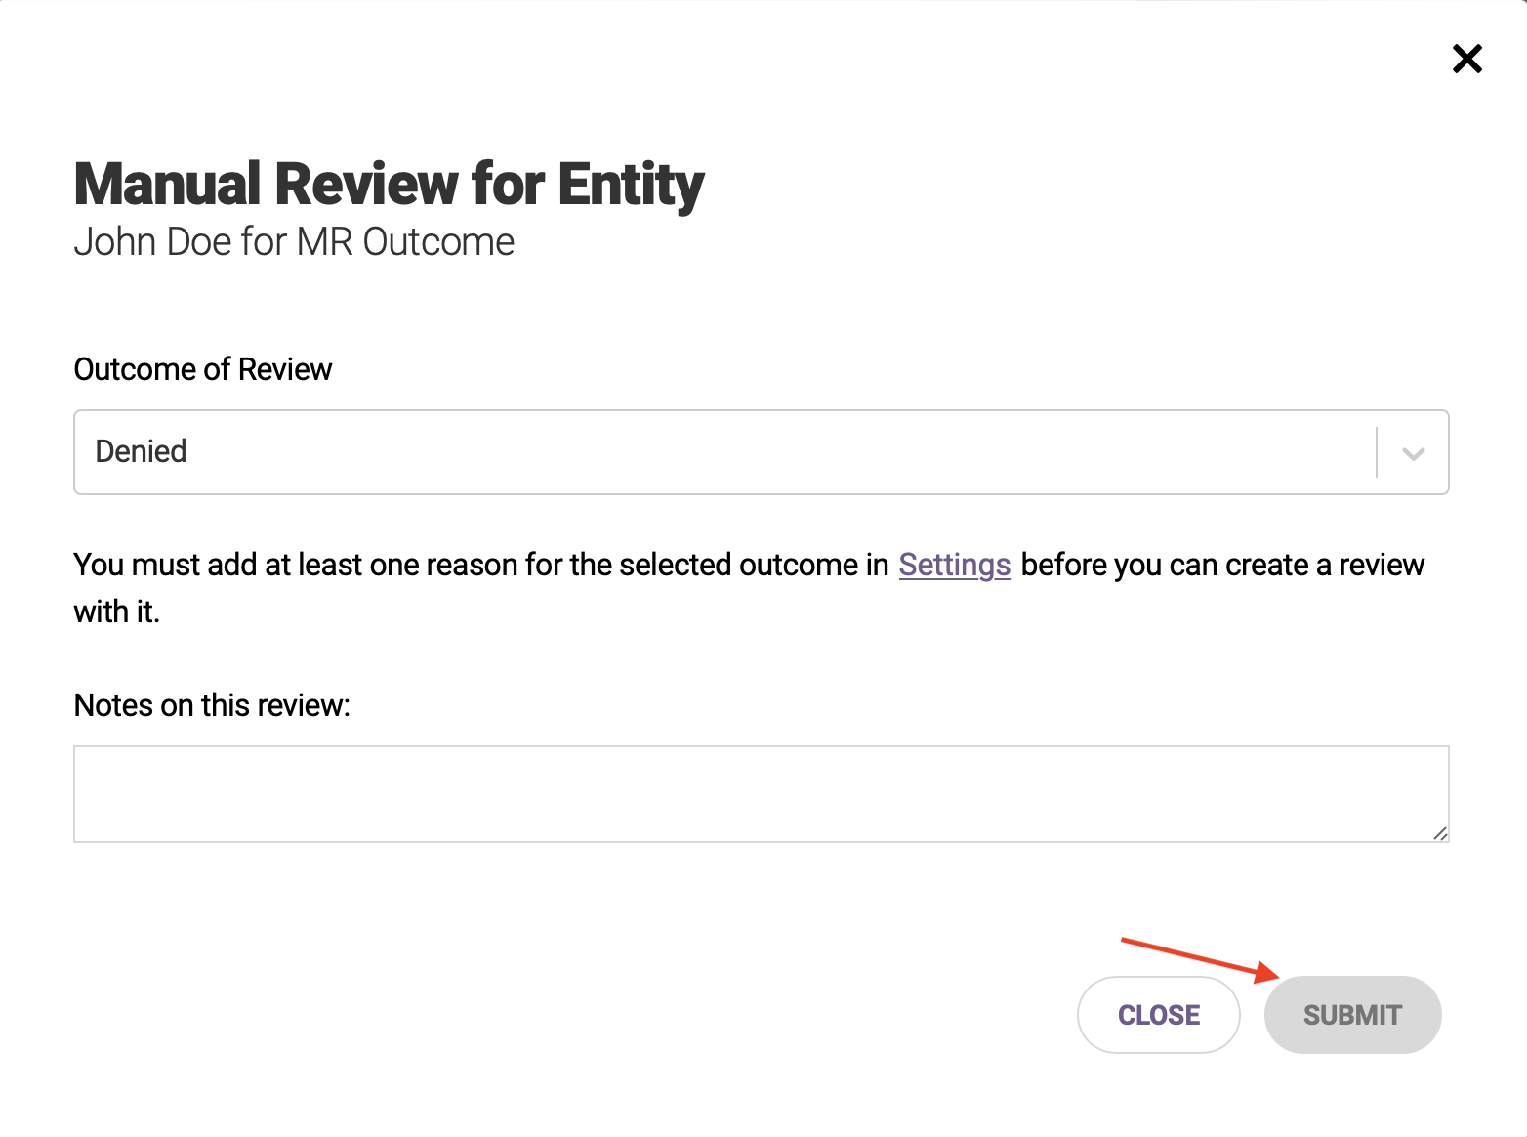Click the 'Notes on this review:' label
The image size is (1527, 1137).
(212, 705)
